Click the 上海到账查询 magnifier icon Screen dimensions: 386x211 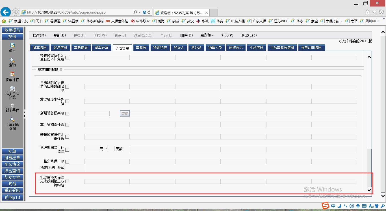(x=12, y=119)
